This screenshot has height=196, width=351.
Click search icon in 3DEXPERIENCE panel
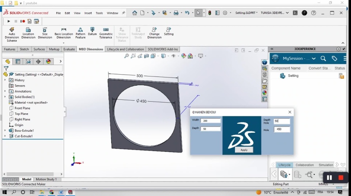tap(323, 59)
